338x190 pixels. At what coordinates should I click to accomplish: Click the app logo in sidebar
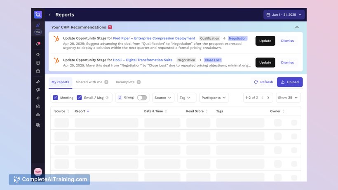pos(38,15)
